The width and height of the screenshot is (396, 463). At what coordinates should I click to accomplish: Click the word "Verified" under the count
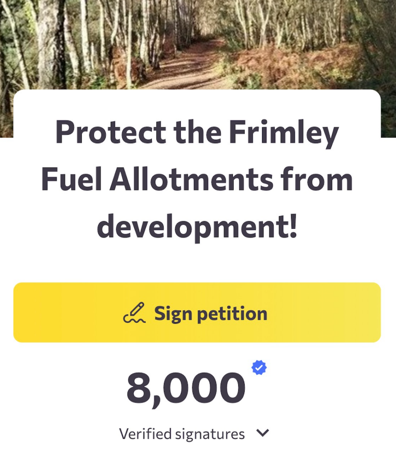tap(146, 434)
